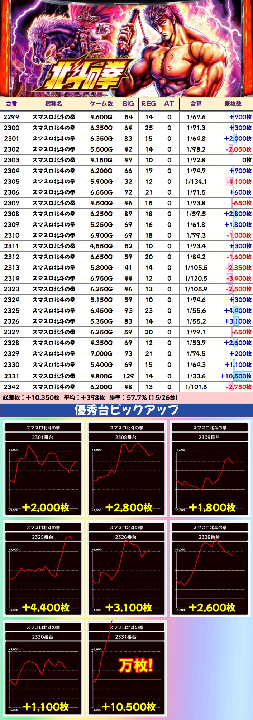The height and width of the screenshot is (720, 253).
Task: Click the -3,400枚 value in row 2314
Action: [239, 278]
